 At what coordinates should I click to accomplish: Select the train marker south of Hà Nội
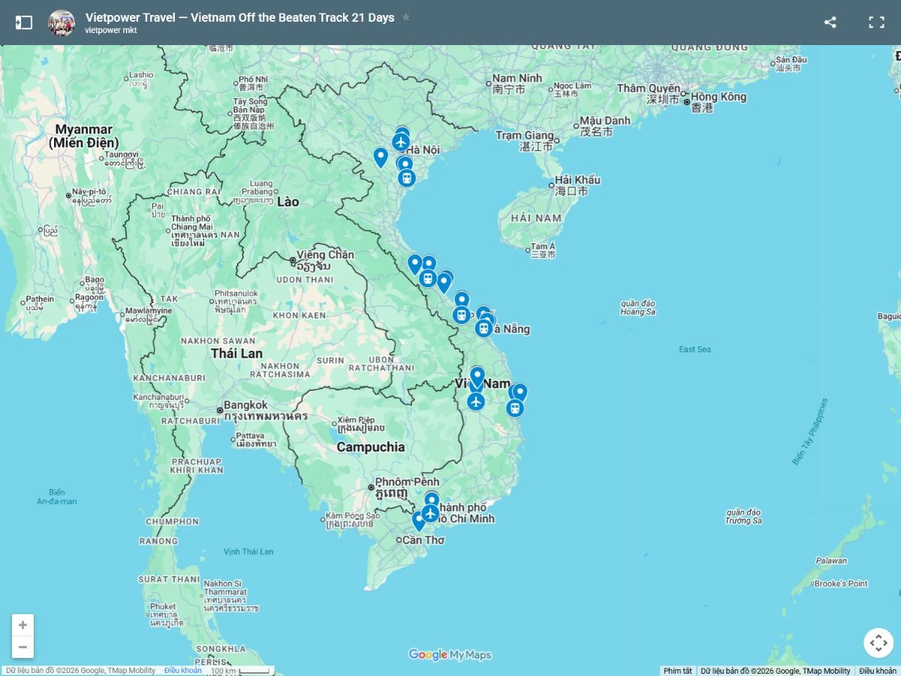point(406,178)
